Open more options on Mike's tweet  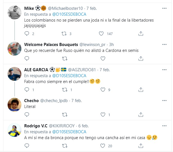coord(164,8)
